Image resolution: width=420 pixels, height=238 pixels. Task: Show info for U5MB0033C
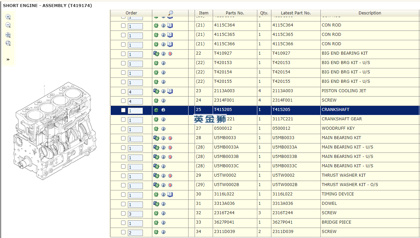[x=163, y=166]
